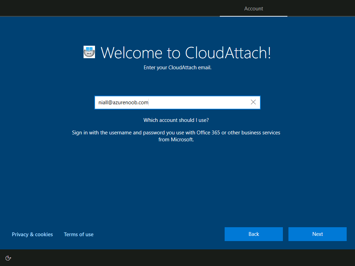Viewport: 355px width, 266px height.
Task: Open the Privacy & cookies link
Action: (32, 234)
